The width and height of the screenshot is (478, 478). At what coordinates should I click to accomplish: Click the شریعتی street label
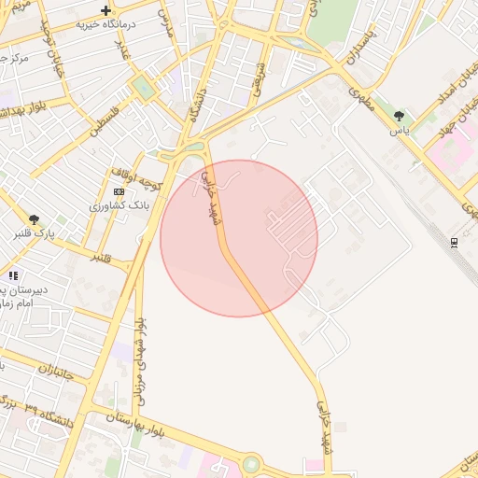click(x=259, y=79)
